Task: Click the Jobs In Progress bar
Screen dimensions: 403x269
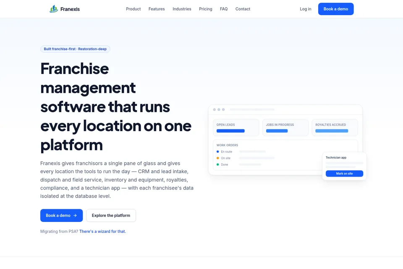Action: click(x=277, y=131)
